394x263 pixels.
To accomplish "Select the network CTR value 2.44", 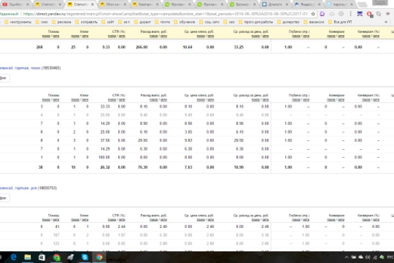I will [x=121, y=226].
